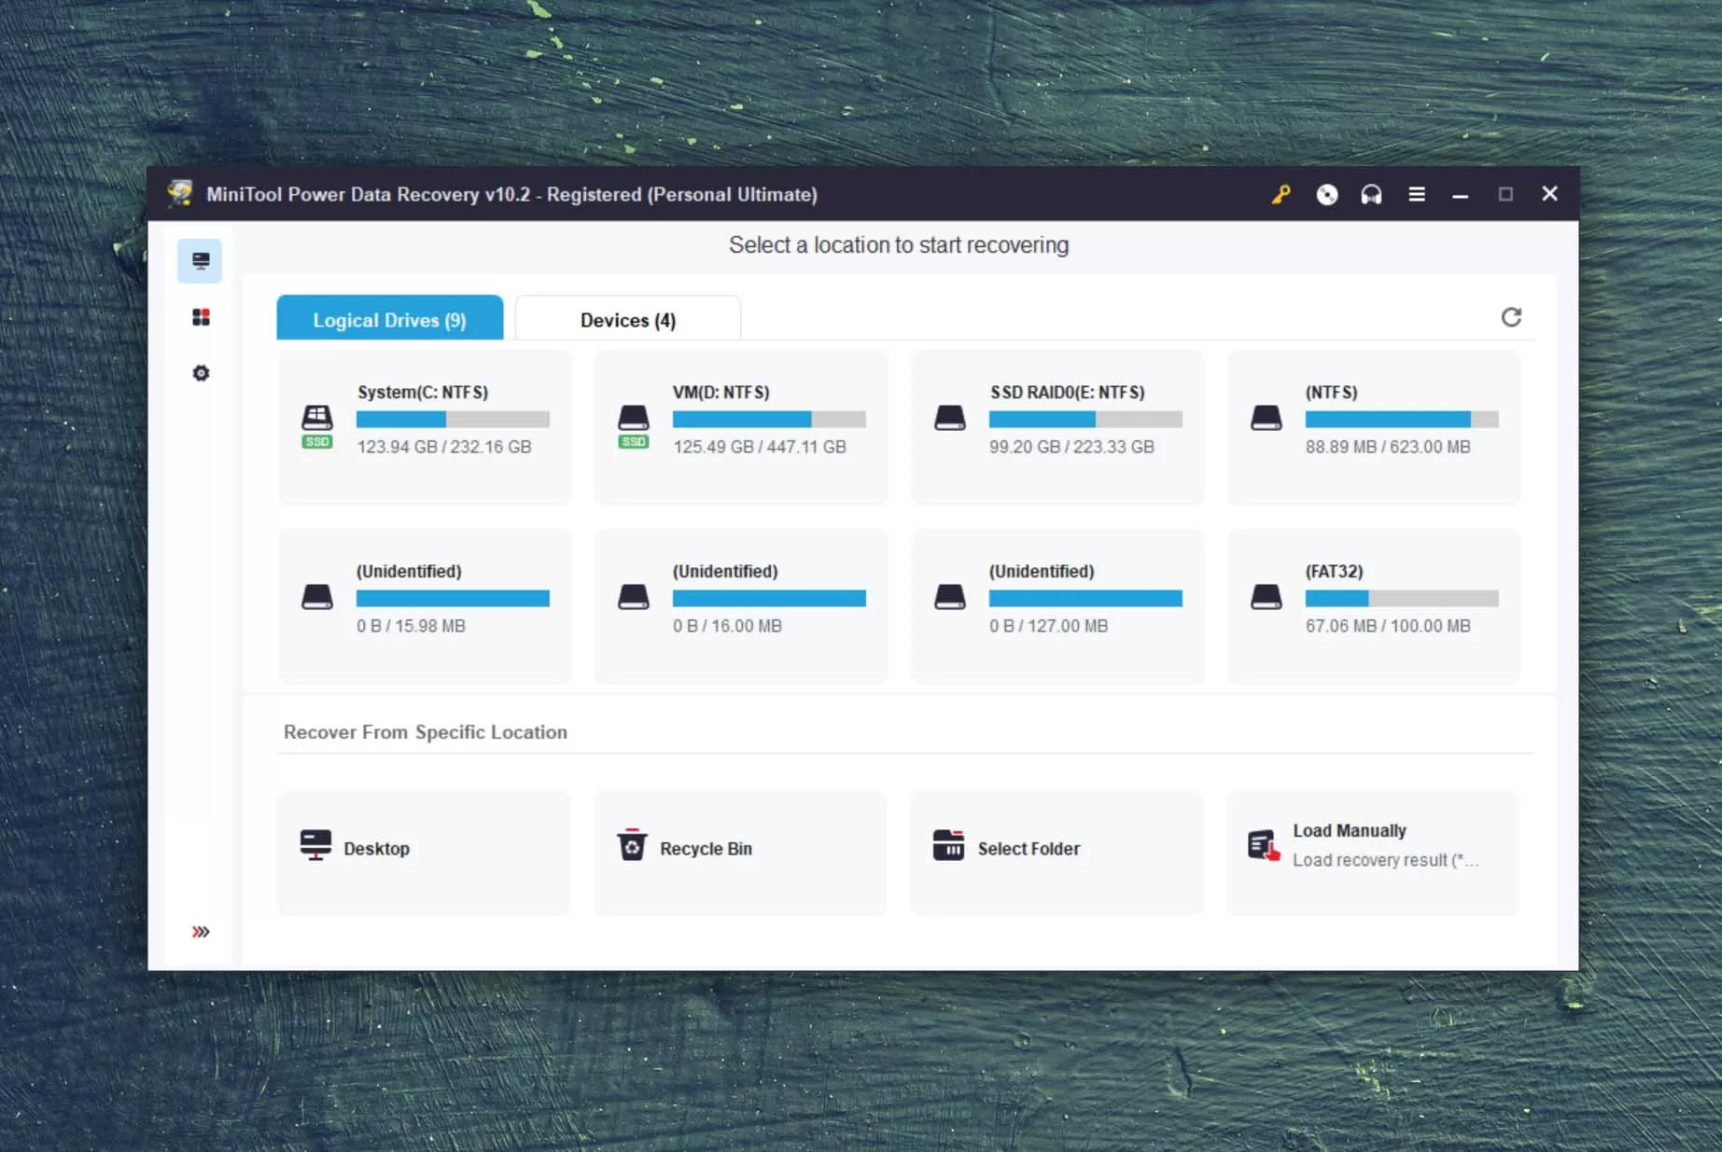Open the register key icon
This screenshot has height=1152, width=1722.
click(x=1281, y=194)
